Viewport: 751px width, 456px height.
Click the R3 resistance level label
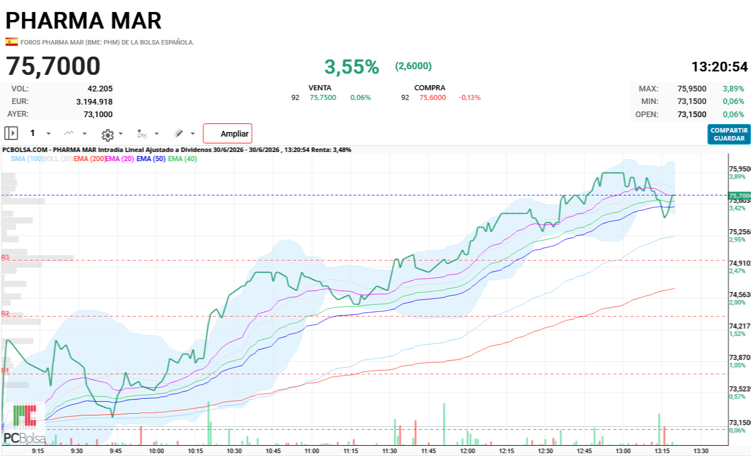click(x=5, y=258)
